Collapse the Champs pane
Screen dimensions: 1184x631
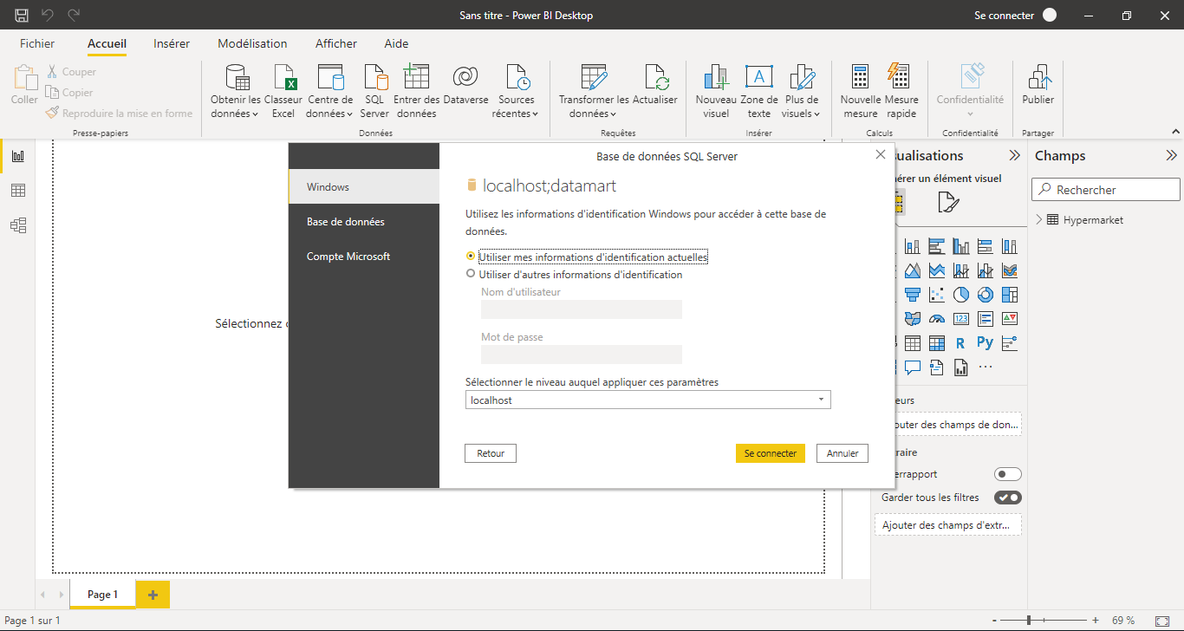tap(1172, 156)
